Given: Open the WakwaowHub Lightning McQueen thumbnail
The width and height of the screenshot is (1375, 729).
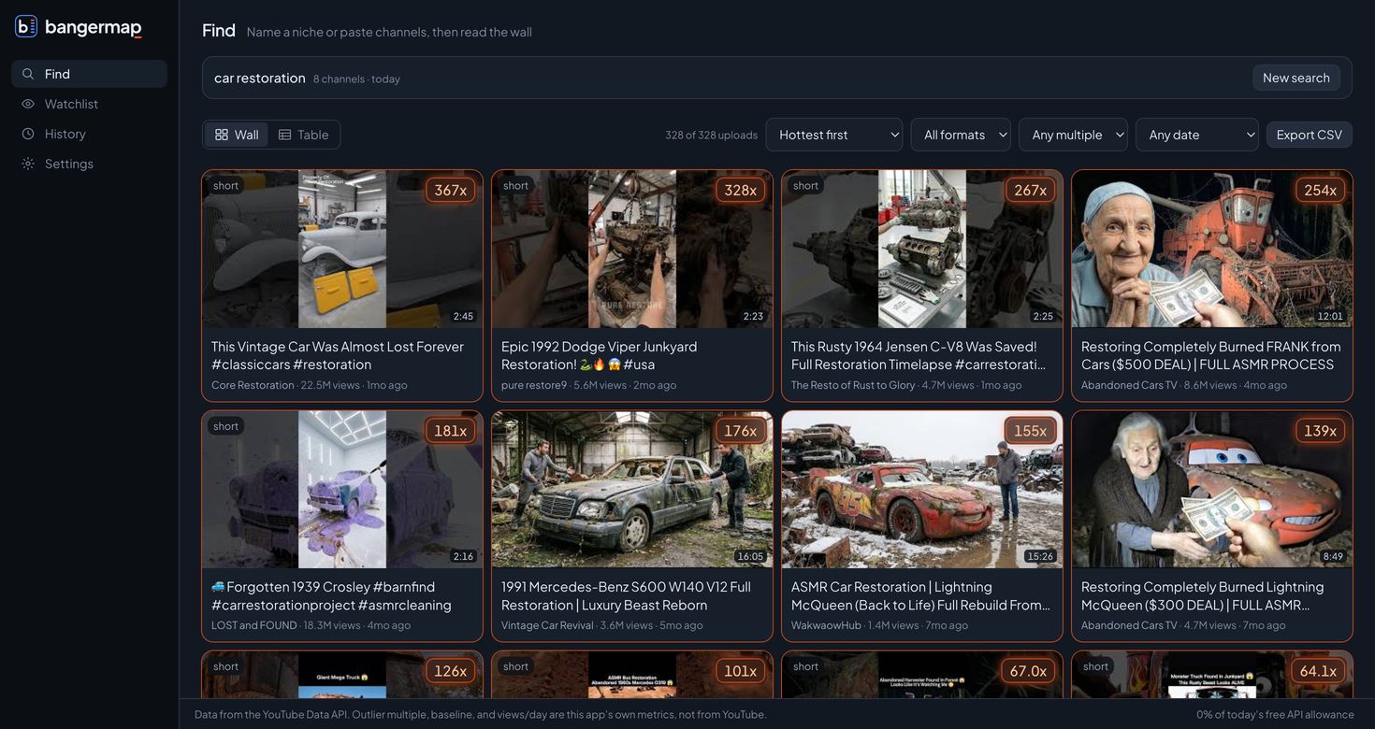Looking at the screenshot, I should [x=922, y=490].
